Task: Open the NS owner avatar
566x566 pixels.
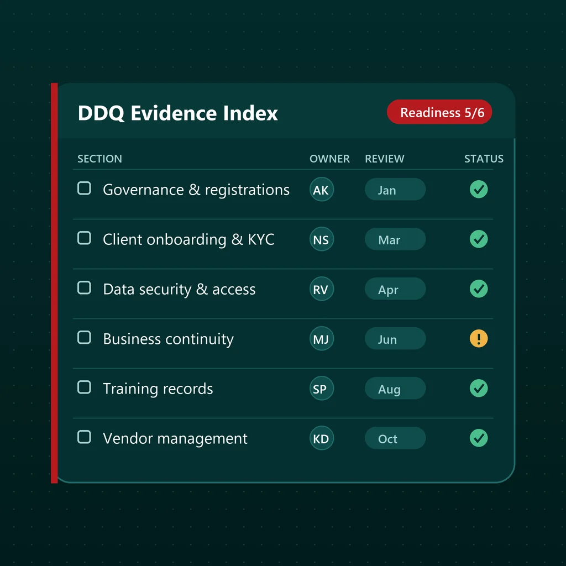Action: (321, 239)
